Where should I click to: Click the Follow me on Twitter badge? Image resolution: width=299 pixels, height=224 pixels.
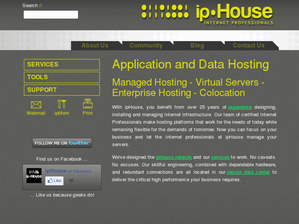62,143
